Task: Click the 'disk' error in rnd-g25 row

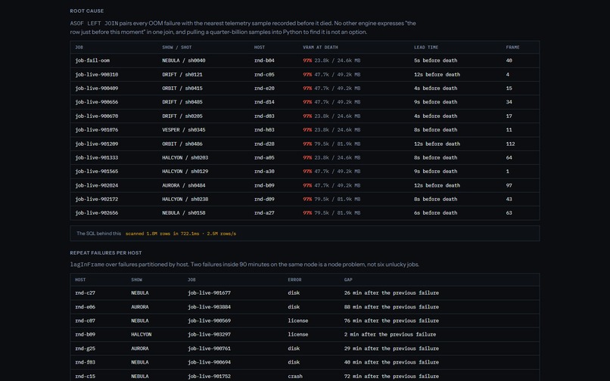Action: click(x=294, y=348)
